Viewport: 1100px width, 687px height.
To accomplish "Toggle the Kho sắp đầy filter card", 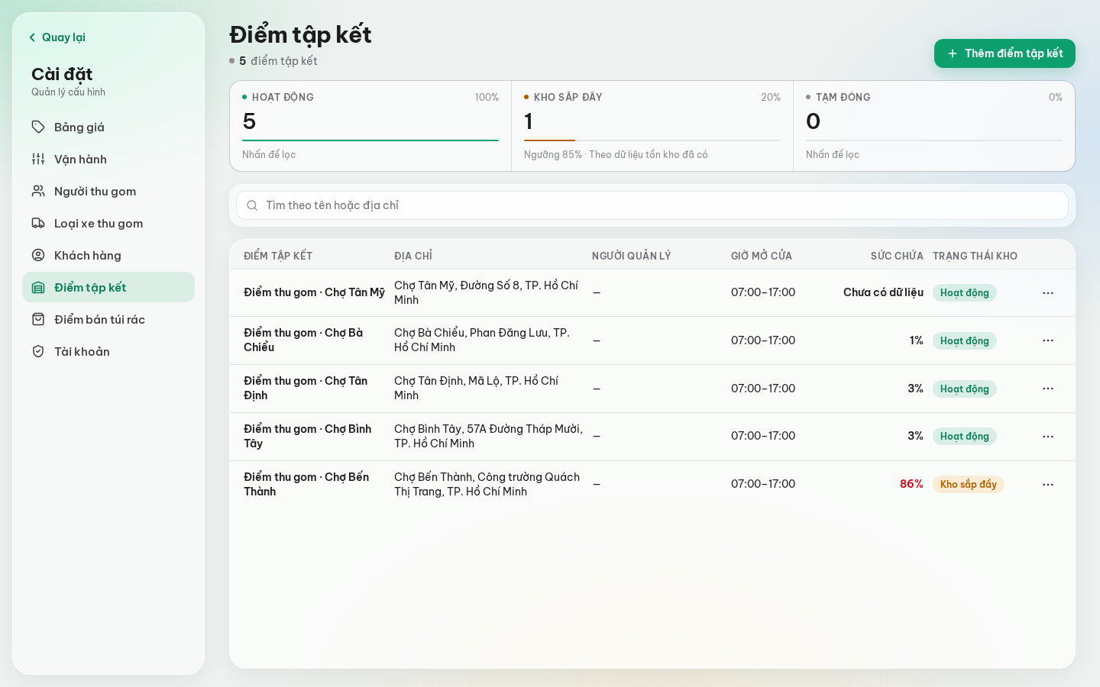I will tap(652, 126).
